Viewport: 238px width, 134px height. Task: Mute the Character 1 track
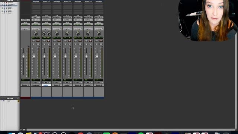point(38,44)
